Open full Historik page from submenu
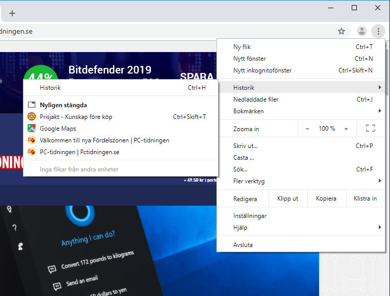The image size is (390, 296). pos(120,88)
